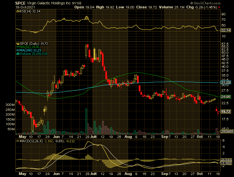This screenshot has width=234, height=177.
Task: Click the 31.29 MA(200) price tag
Action: pos(225,82)
